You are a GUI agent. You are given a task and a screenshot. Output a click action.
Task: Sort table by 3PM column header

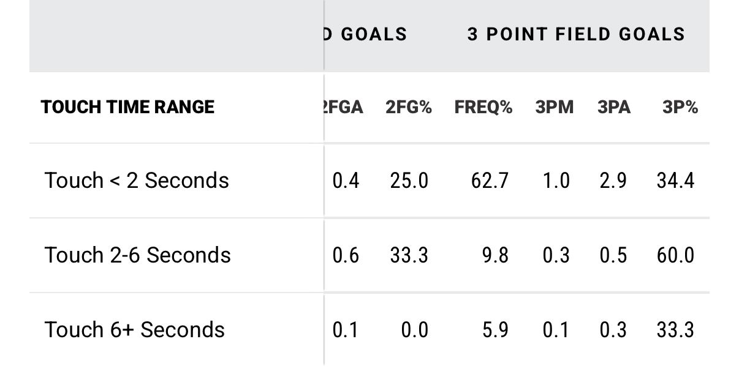(555, 108)
